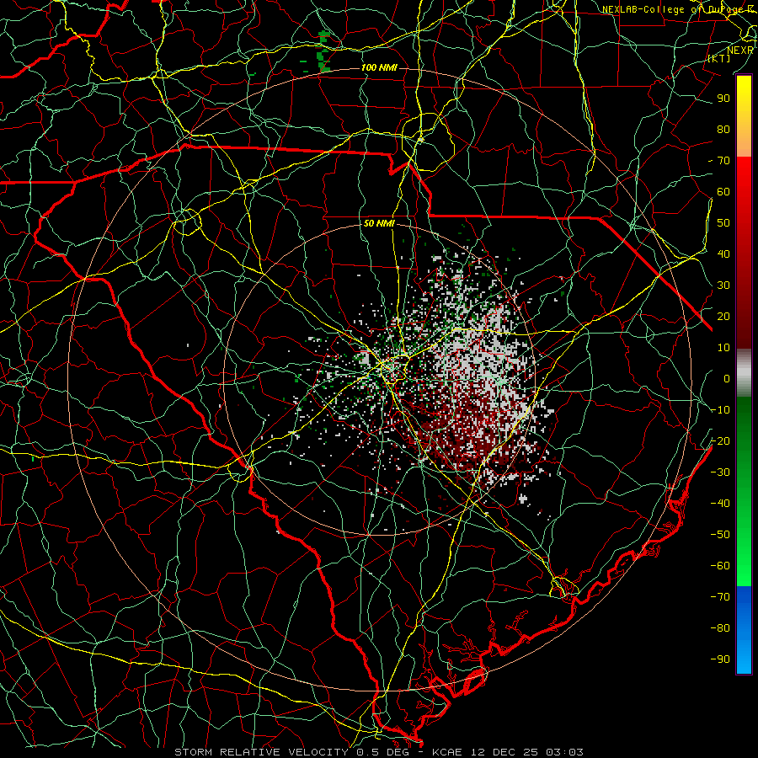The height and width of the screenshot is (758, 758).
Task: Click the -60 value on the velocity scale
Action: point(720,566)
